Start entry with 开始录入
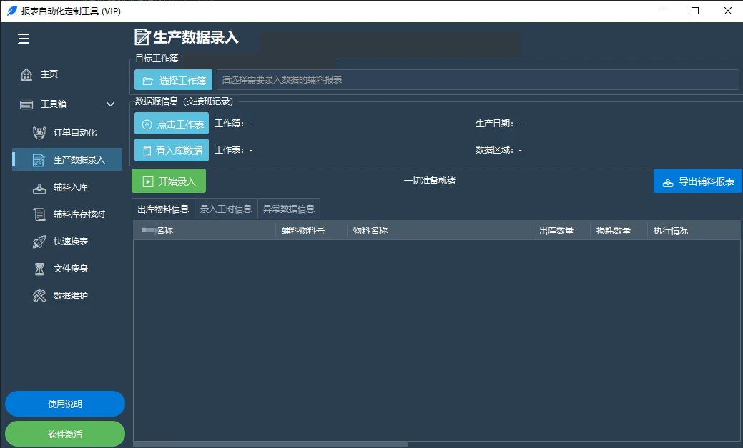743x448 pixels. tap(169, 181)
